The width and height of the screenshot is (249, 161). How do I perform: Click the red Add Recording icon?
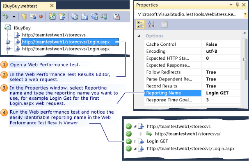[41, 16]
